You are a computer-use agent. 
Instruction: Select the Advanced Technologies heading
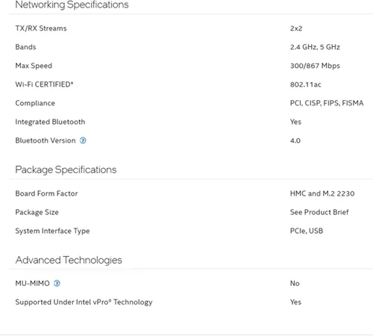(69, 260)
